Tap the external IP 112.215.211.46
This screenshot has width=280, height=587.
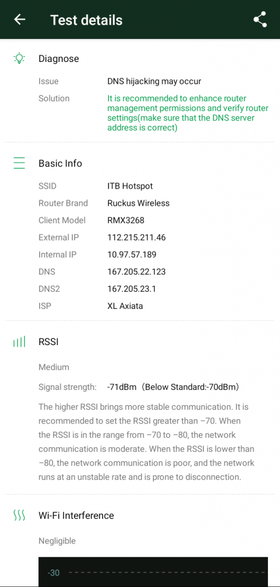136,238
